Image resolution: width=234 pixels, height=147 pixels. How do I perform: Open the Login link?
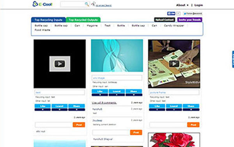pyautogui.click(x=199, y=5)
